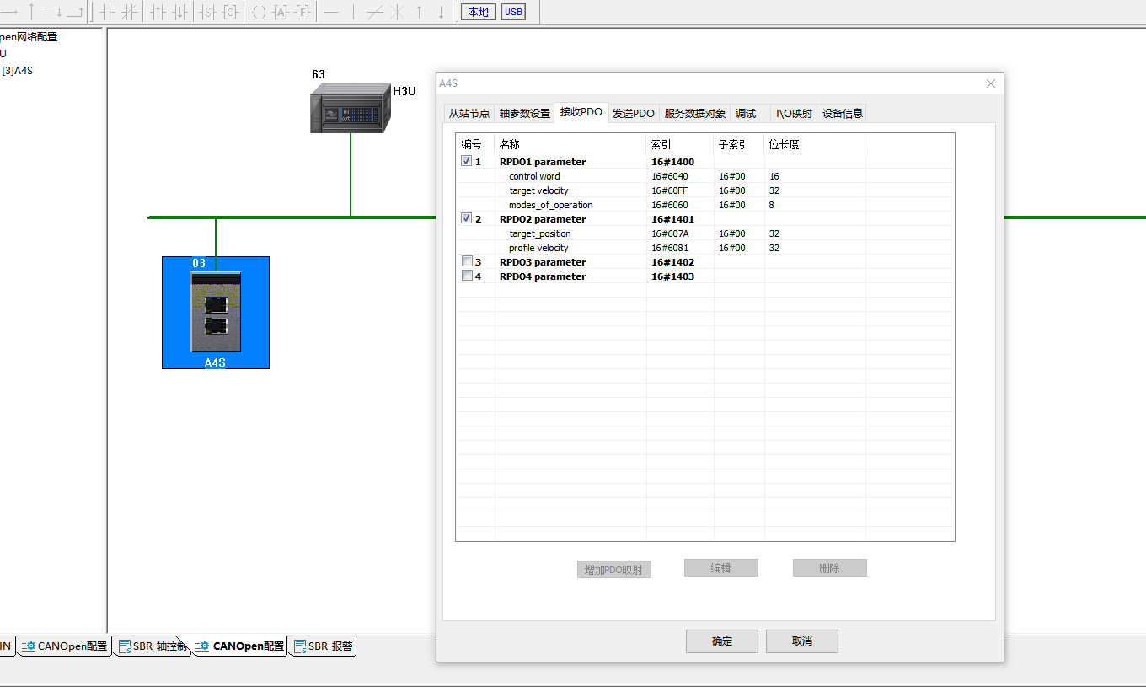This screenshot has height=692, width=1146.
Task: Click index cell 16#6081
Action: pyautogui.click(x=669, y=248)
